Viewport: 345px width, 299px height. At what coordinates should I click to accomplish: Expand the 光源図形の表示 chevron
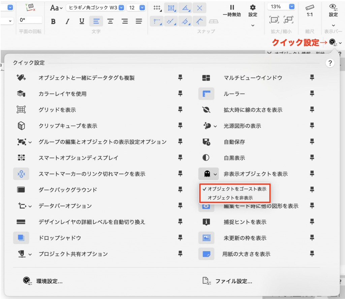click(x=215, y=126)
